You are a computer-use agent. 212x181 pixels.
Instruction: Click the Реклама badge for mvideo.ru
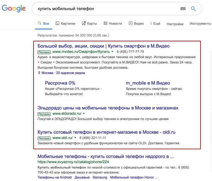coord(44,52)
